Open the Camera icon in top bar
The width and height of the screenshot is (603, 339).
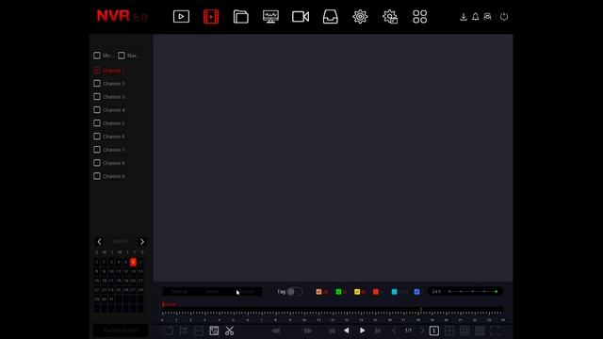coord(301,17)
